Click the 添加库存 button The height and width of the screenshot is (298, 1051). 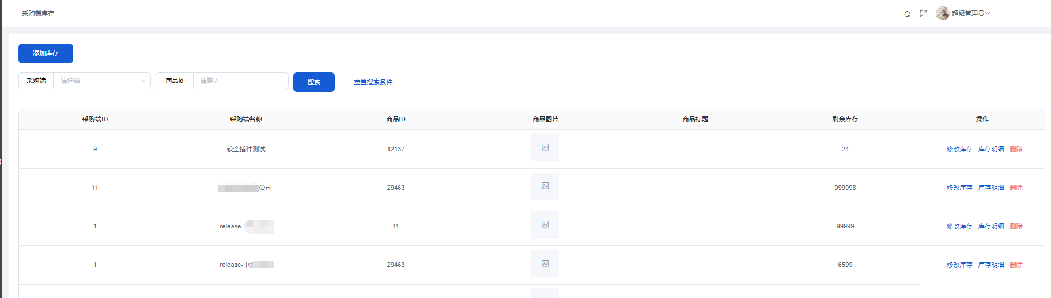(46, 54)
